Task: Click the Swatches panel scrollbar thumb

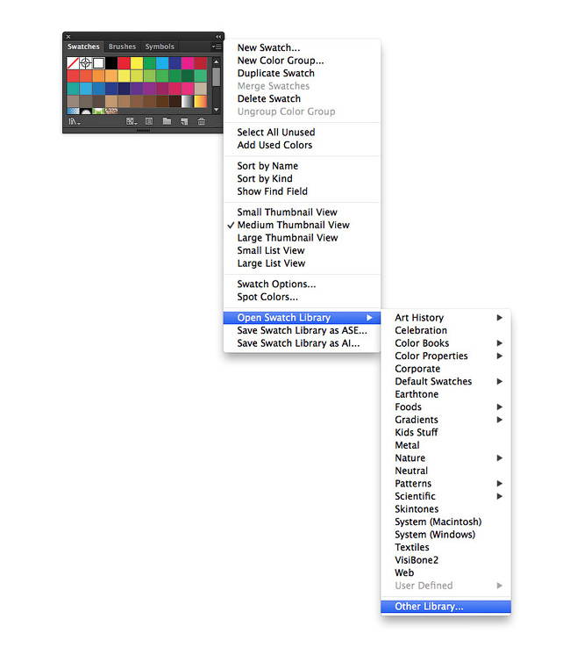Action: tap(216, 76)
